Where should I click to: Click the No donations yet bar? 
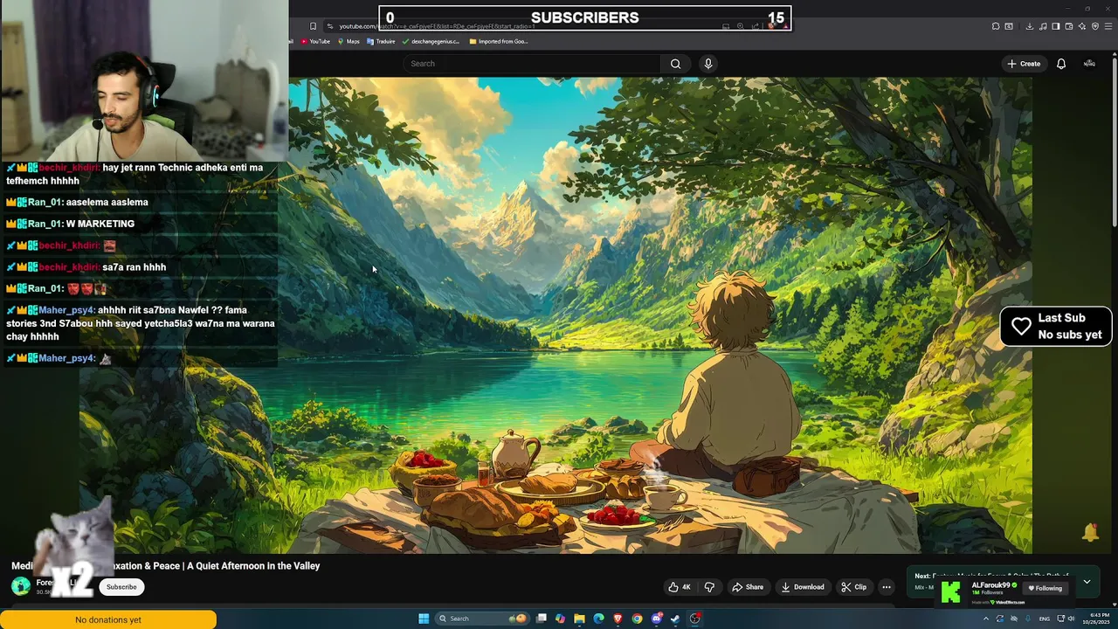click(x=108, y=619)
